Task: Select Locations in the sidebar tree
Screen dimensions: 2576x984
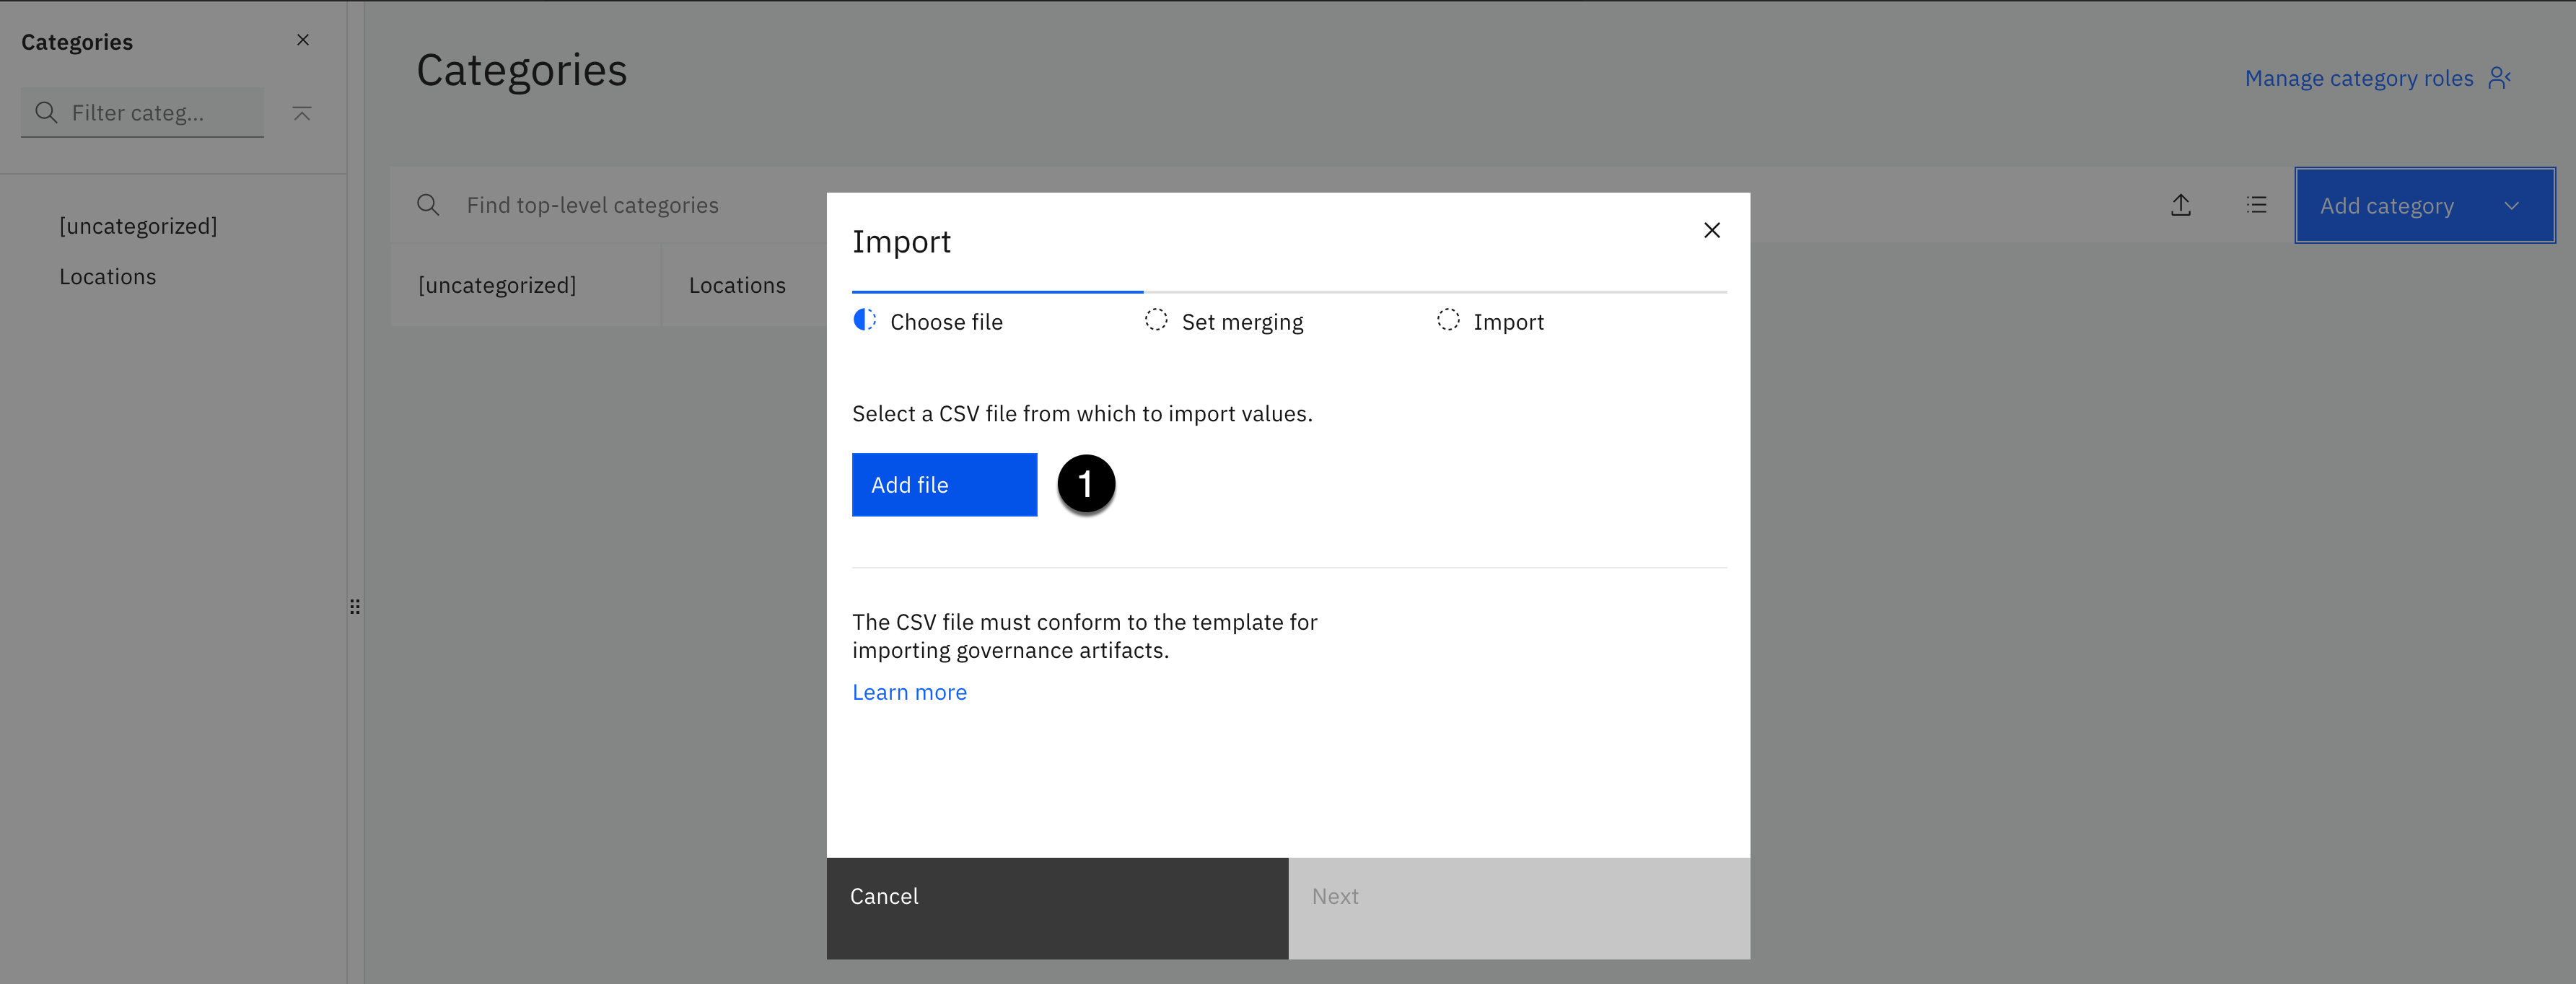Action: click(108, 277)
